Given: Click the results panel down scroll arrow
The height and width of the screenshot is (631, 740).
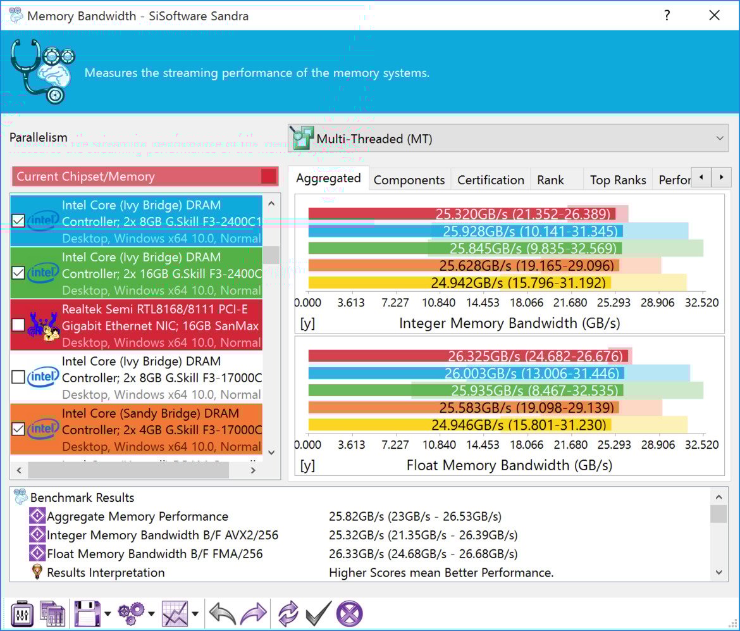Looking at the screenshot, I should 718,572.
